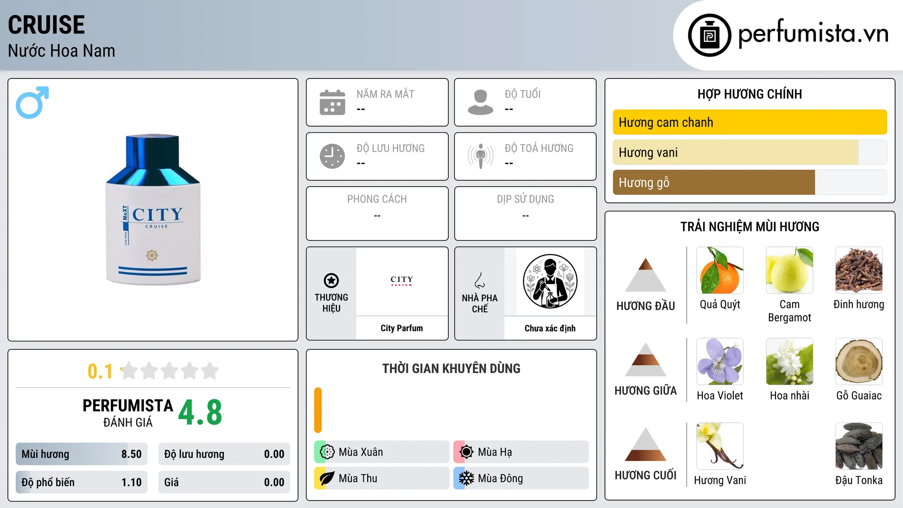Image resolution: width=903 pixels, height=508 pixels.
Task: Click the HƯƠNG GIỮA middle-note pyramid icon
Action: [x=646, y=359]
